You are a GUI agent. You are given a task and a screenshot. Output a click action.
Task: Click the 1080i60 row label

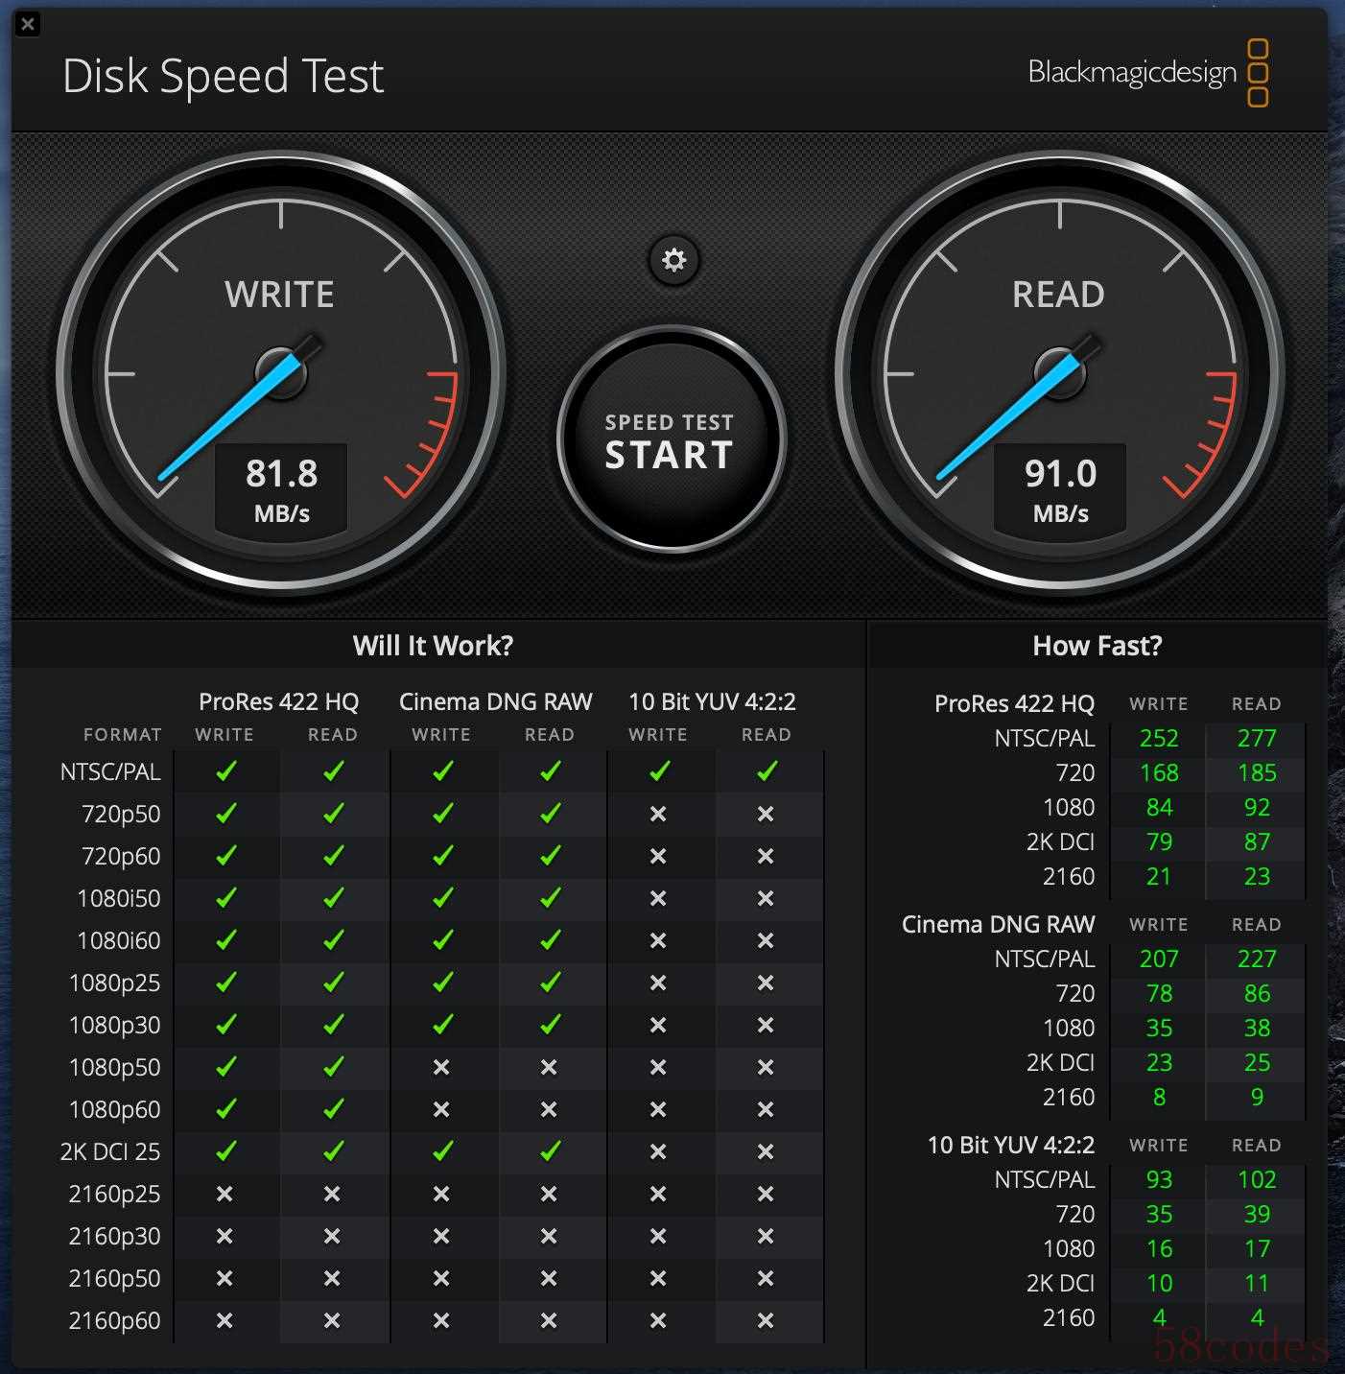(x=119, y=940)
